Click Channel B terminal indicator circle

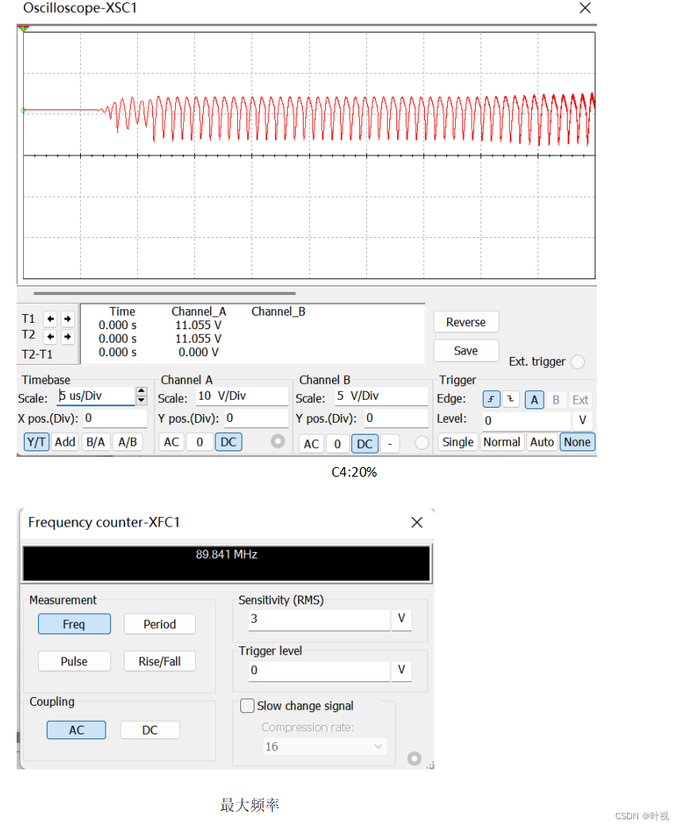pyautogui.click(x=422, y=443)
